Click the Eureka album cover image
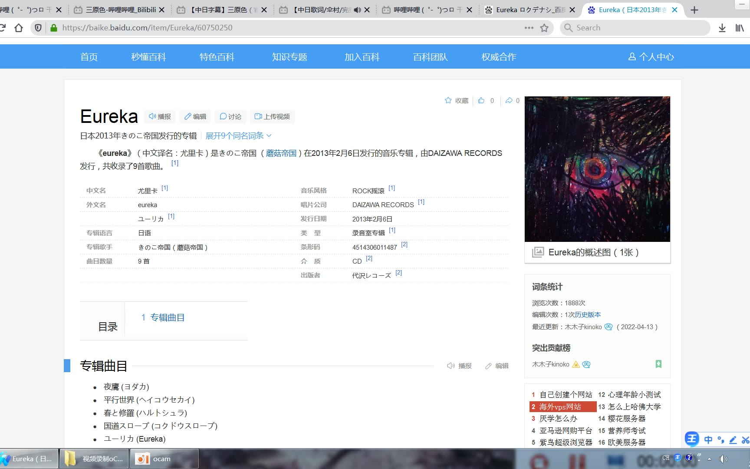Viewport: 750px width, 469px height. [597, 169]
